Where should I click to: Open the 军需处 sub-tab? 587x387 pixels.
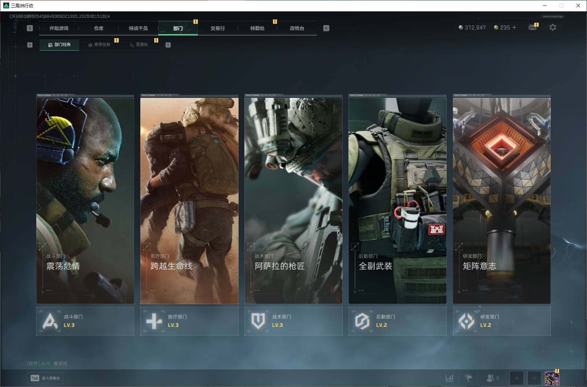pos(139,45)
